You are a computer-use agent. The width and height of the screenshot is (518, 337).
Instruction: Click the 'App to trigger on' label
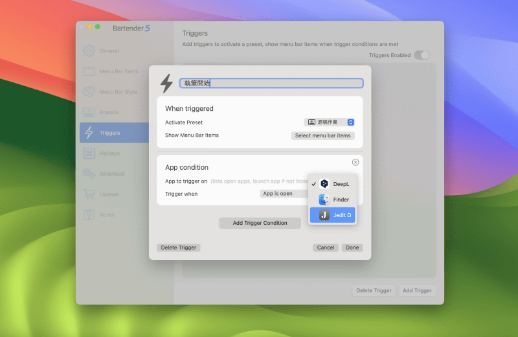point(186,181)
